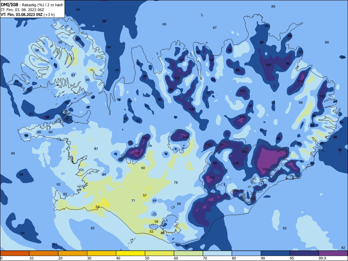The height and width of the screenshot is (261, 348).
Task: Select the '10' legend scale label
Action: pyautogui.click(x=31, y=258)
